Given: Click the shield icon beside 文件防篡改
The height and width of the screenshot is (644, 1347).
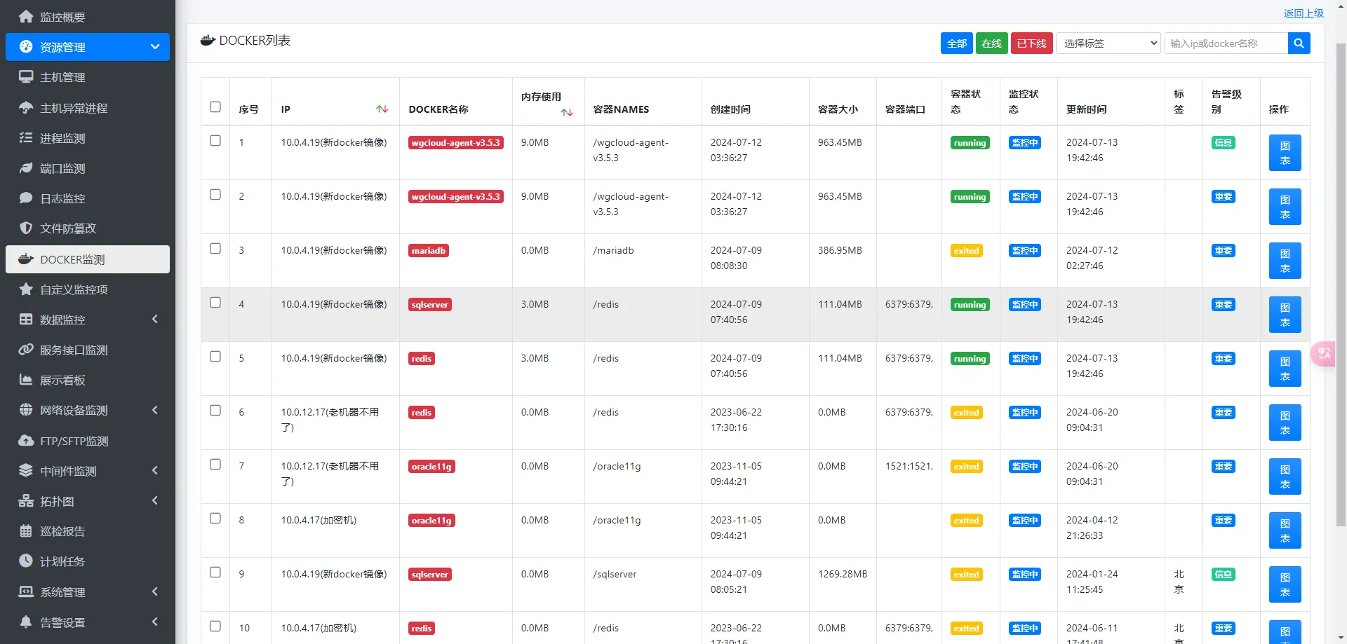Looking at the screenshot, I should coord(26,228).
